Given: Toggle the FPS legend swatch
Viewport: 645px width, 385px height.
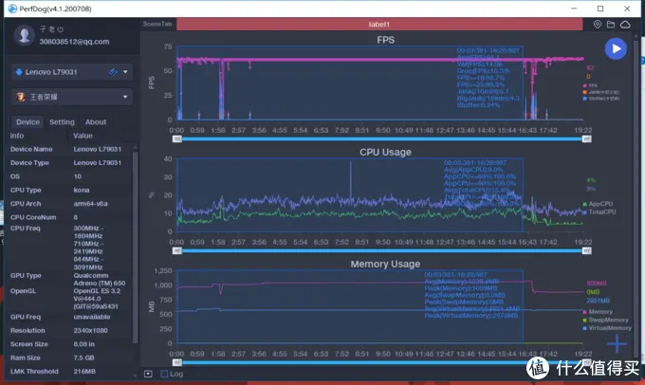Looking at the screenshot, I should [x=584, y=85].
